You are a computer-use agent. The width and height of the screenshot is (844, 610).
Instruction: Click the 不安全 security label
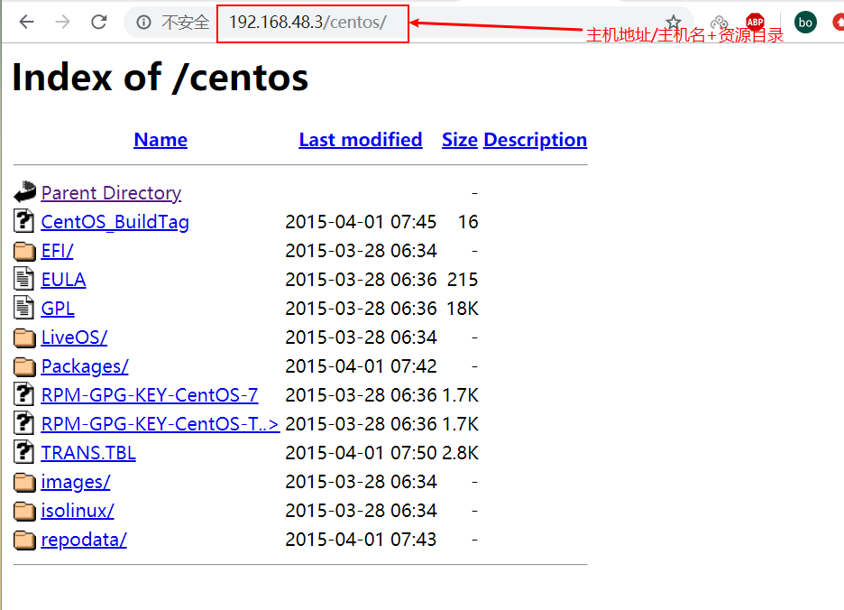pyautogui.click(x=185, y=22)
